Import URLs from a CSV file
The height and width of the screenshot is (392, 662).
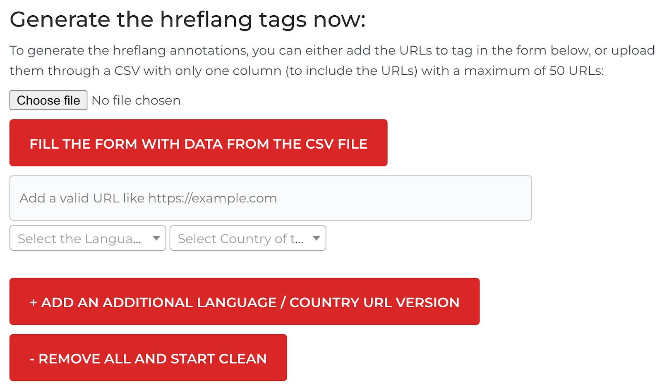tap(198, 143)
